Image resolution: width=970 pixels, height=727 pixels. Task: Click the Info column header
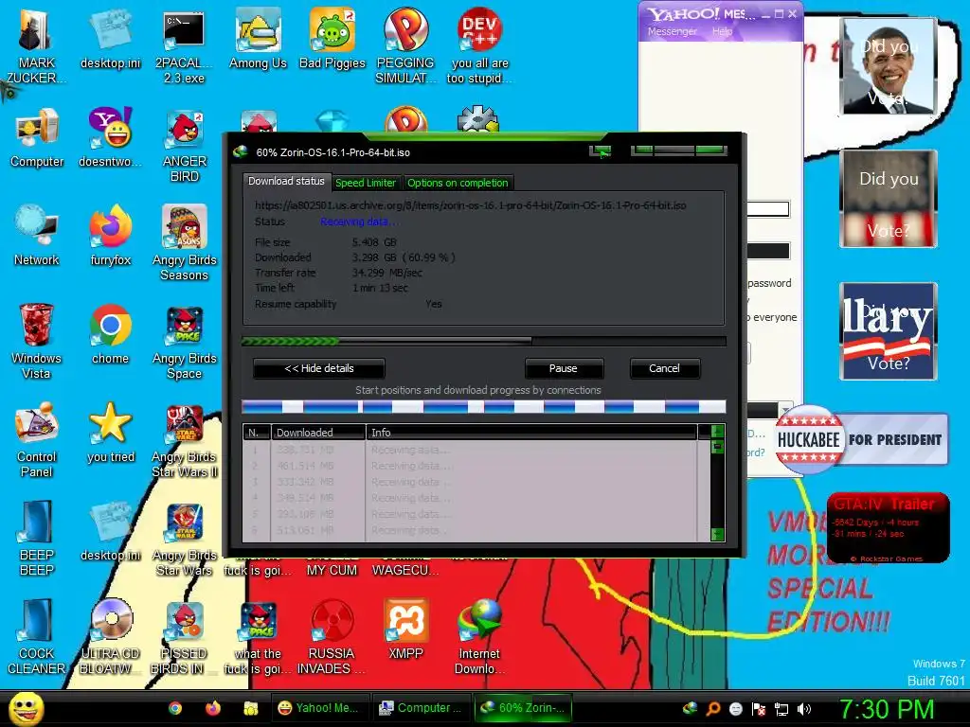(x=531, y=432)
